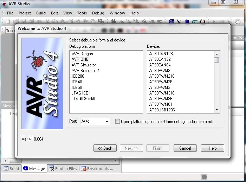
Task: Select JTAGICE mkII debug platform
Action: 83,99
